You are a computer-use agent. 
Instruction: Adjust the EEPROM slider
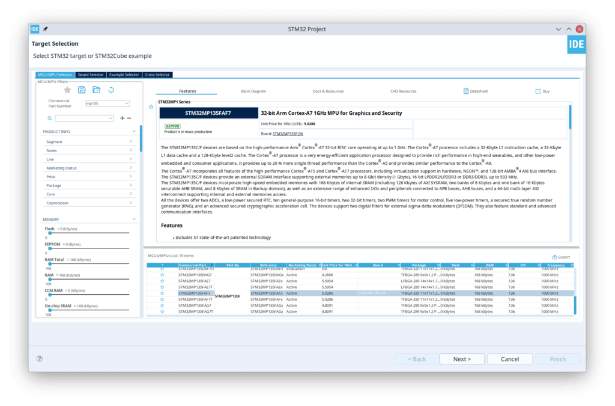pos(50,248)
